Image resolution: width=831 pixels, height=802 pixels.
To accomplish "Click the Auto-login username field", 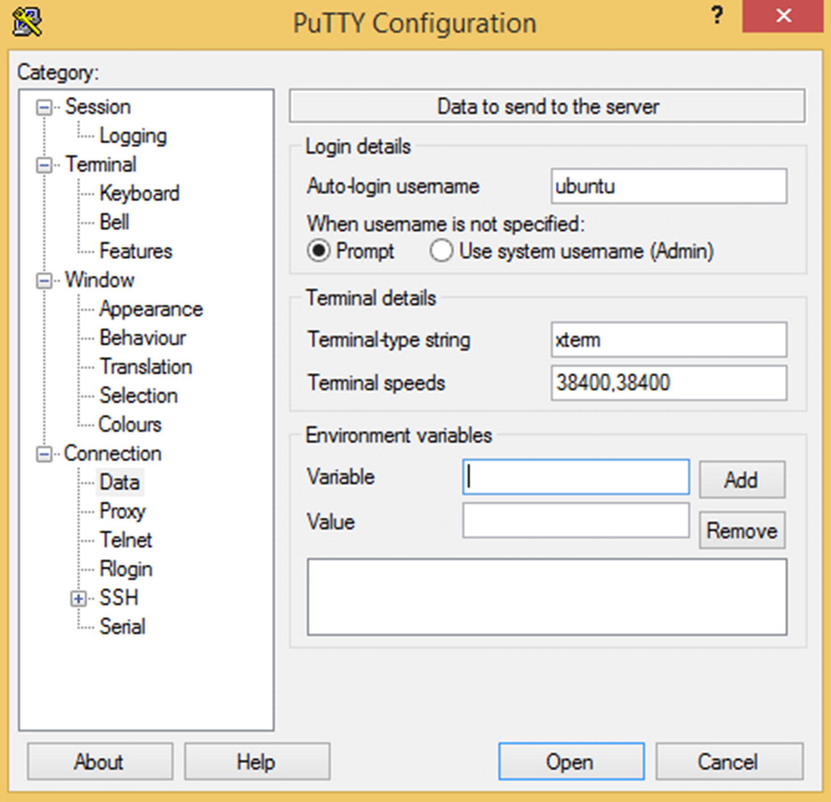I will (x=668, y=187).
